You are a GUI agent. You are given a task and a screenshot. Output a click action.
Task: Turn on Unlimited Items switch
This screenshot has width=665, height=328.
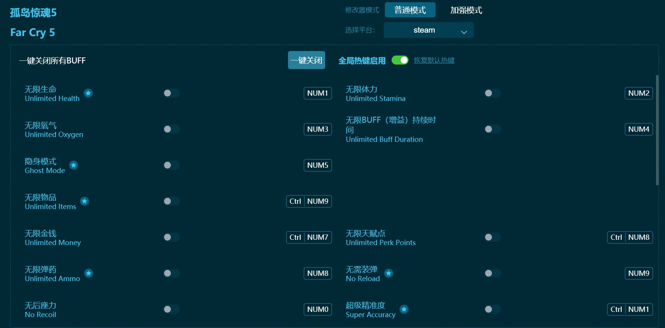pyautogui.click(x=172, y=201)
